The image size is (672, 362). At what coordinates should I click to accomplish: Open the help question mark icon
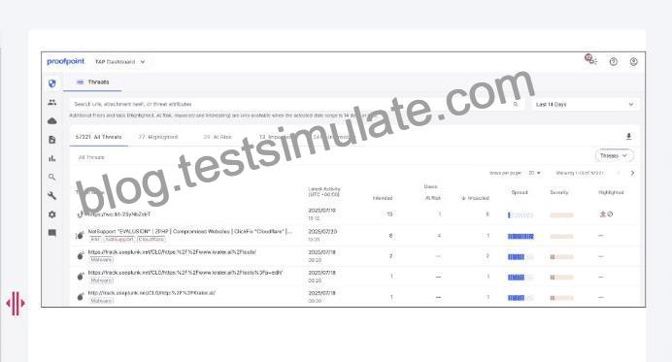[614, 62]
